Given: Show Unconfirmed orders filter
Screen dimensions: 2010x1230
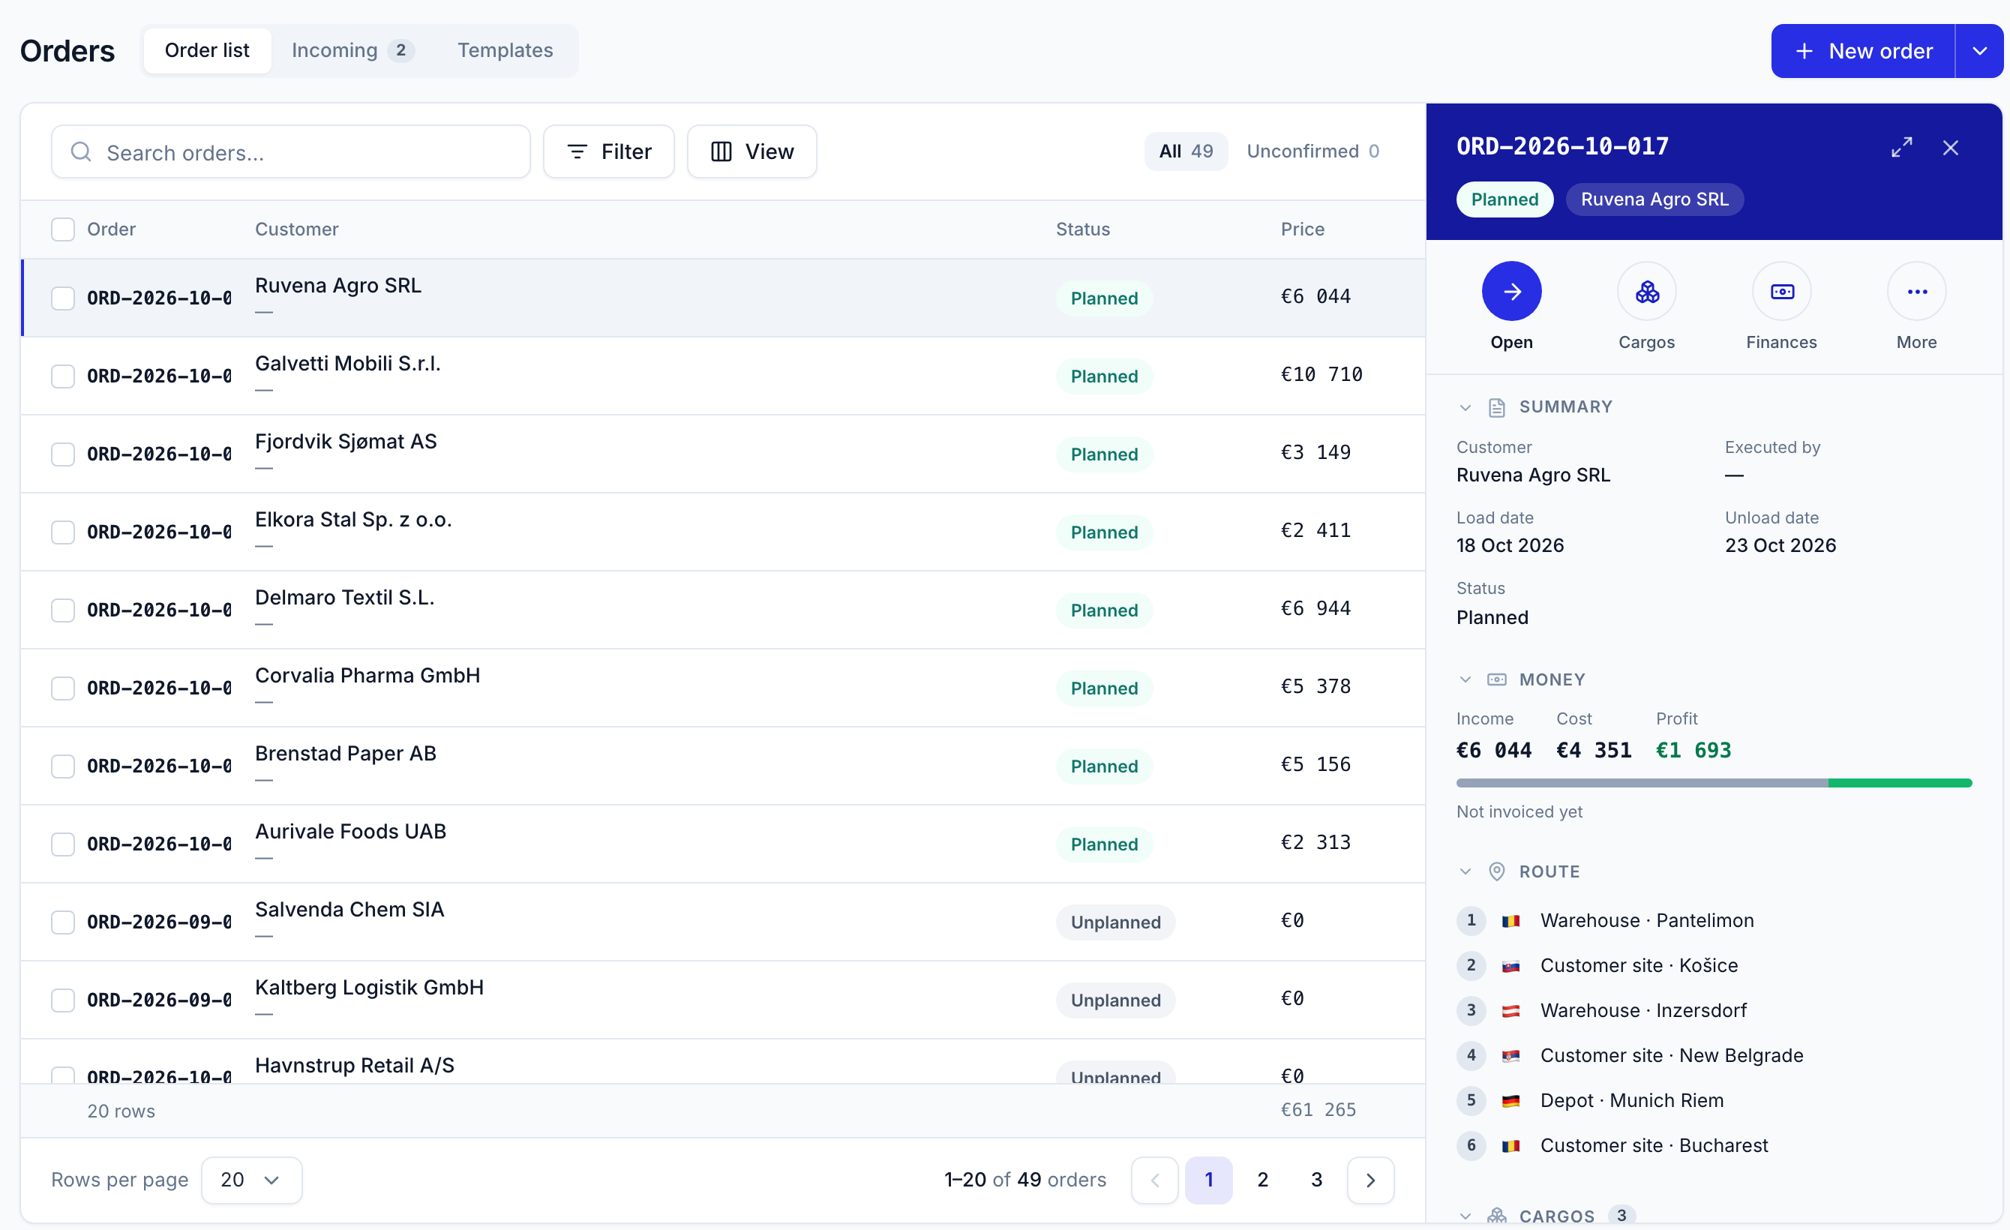Looking at the screenshot, I should point(1312,151).
